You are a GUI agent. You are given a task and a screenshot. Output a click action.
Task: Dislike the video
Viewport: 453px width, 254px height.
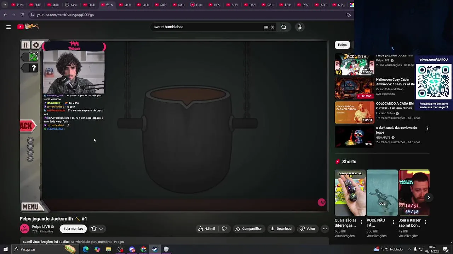coord(224,229)
